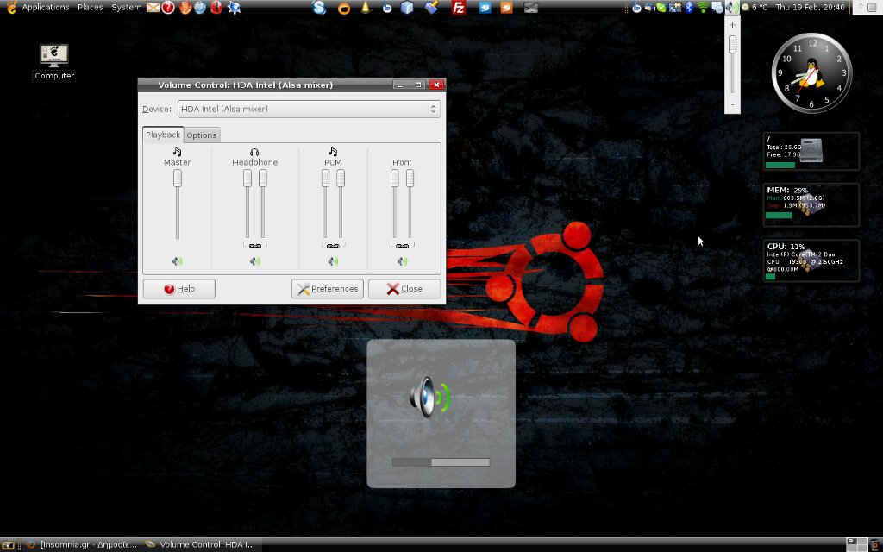Click the Master volume slider handle

pyautogui.click(x=178, y=179)
